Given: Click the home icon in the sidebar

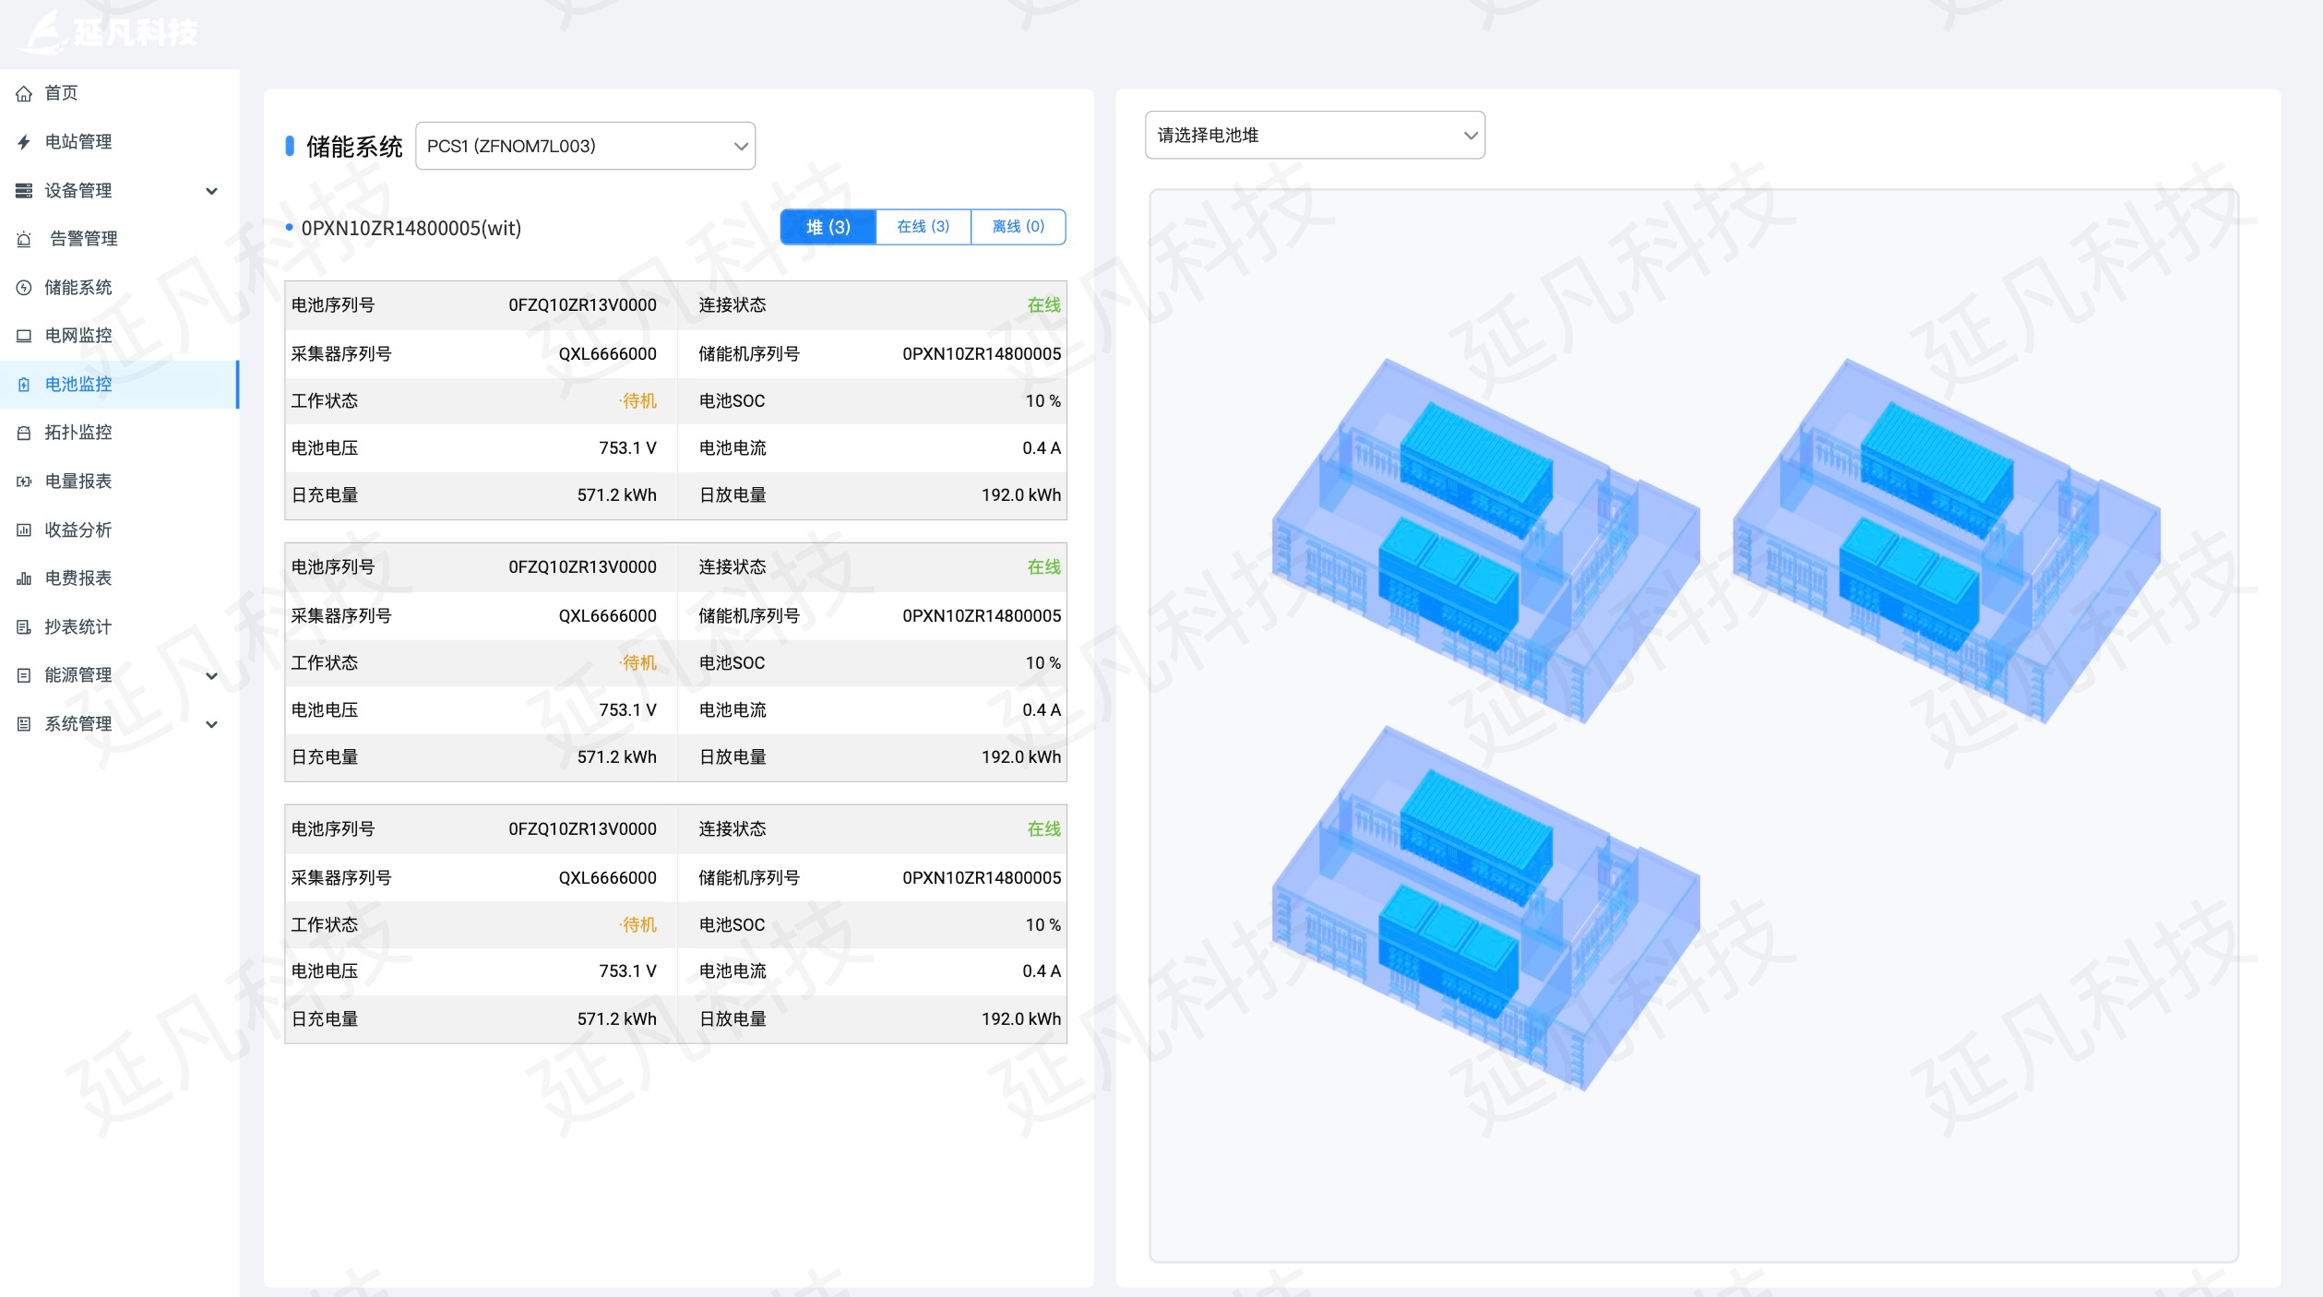Looking at the screenshot, I should (x=24, y=93).
